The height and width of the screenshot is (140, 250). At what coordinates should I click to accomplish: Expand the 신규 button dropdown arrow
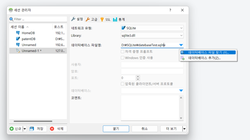[25, 129]
